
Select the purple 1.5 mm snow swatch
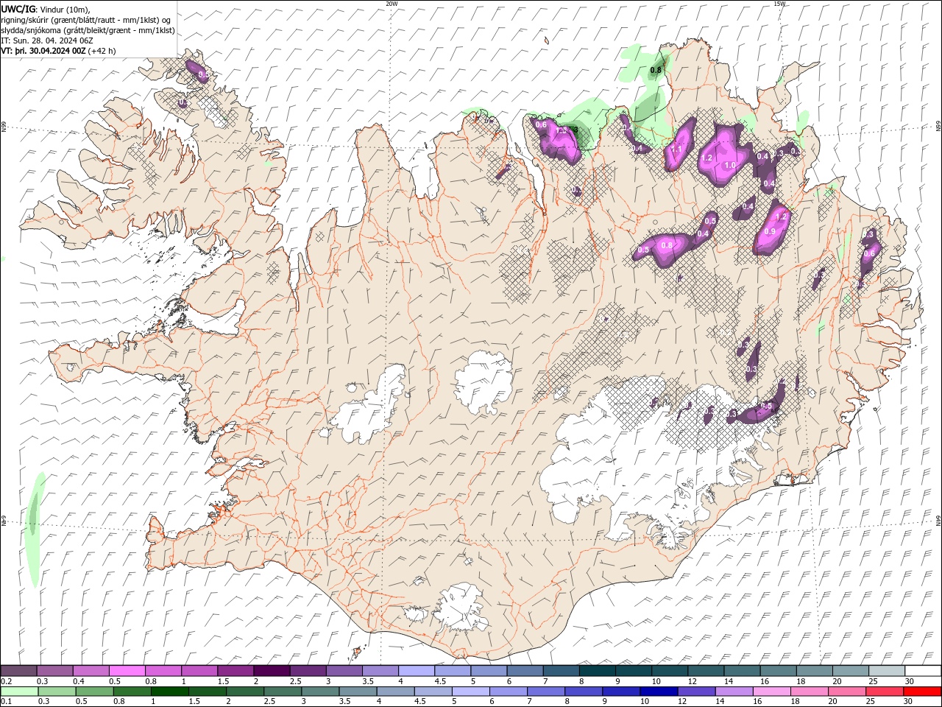(235, 671)
